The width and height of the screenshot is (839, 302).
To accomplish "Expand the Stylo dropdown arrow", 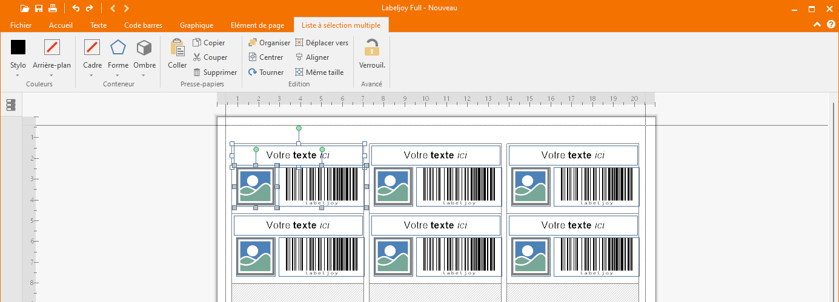I will click(18, 75).
